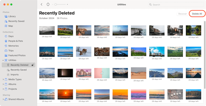The height and width of the screenshot is (106, 206).
Task: Expand the Media Types section
Action: coord(3,79)
